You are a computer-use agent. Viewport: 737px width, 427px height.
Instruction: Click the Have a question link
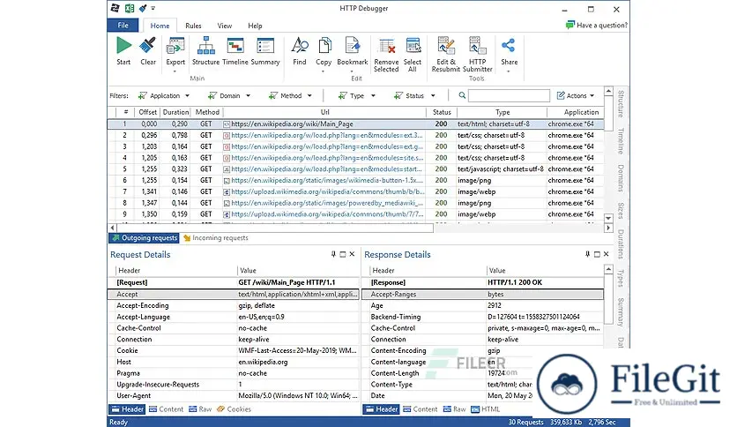601,26
